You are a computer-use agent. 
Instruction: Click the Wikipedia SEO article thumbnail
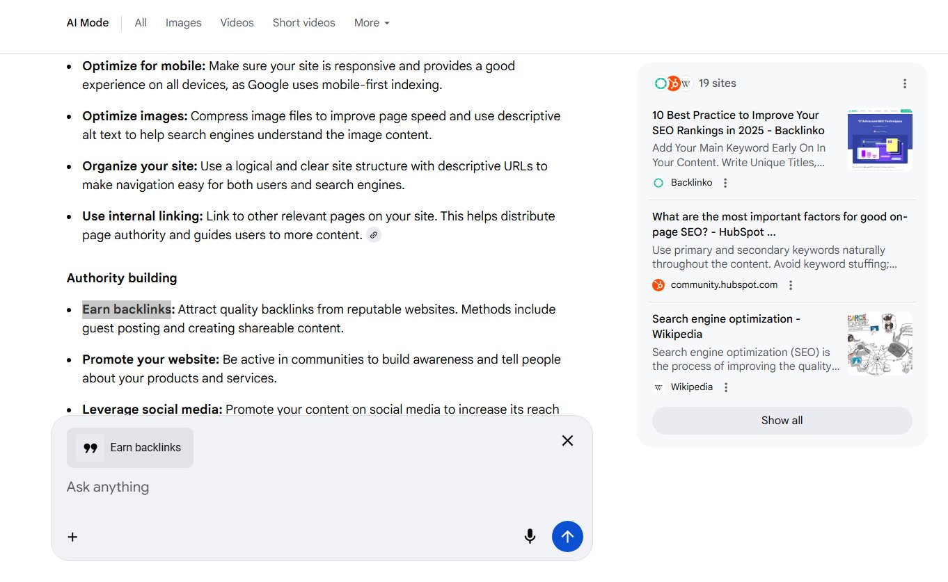point(879,343)
